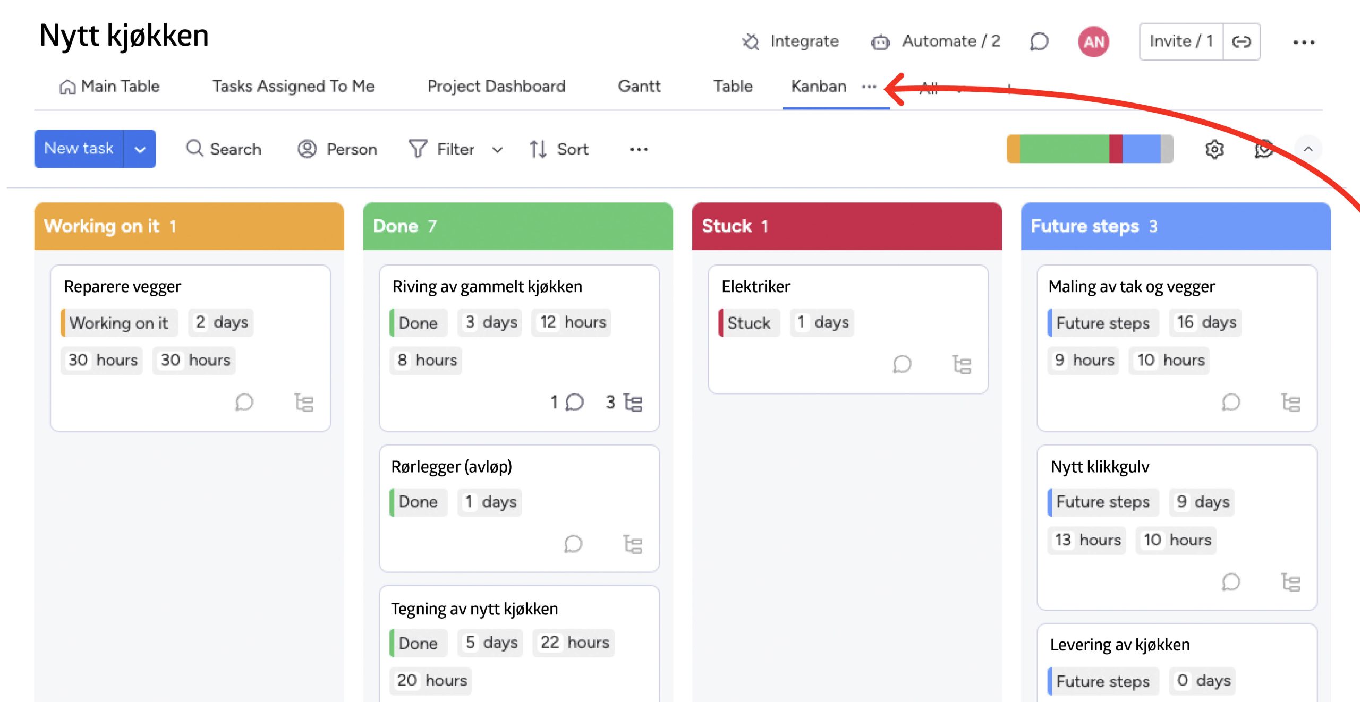Open the Kanban tab's three-dot menu
Screen dimensions: 1360x702
[x=869, y=87]
